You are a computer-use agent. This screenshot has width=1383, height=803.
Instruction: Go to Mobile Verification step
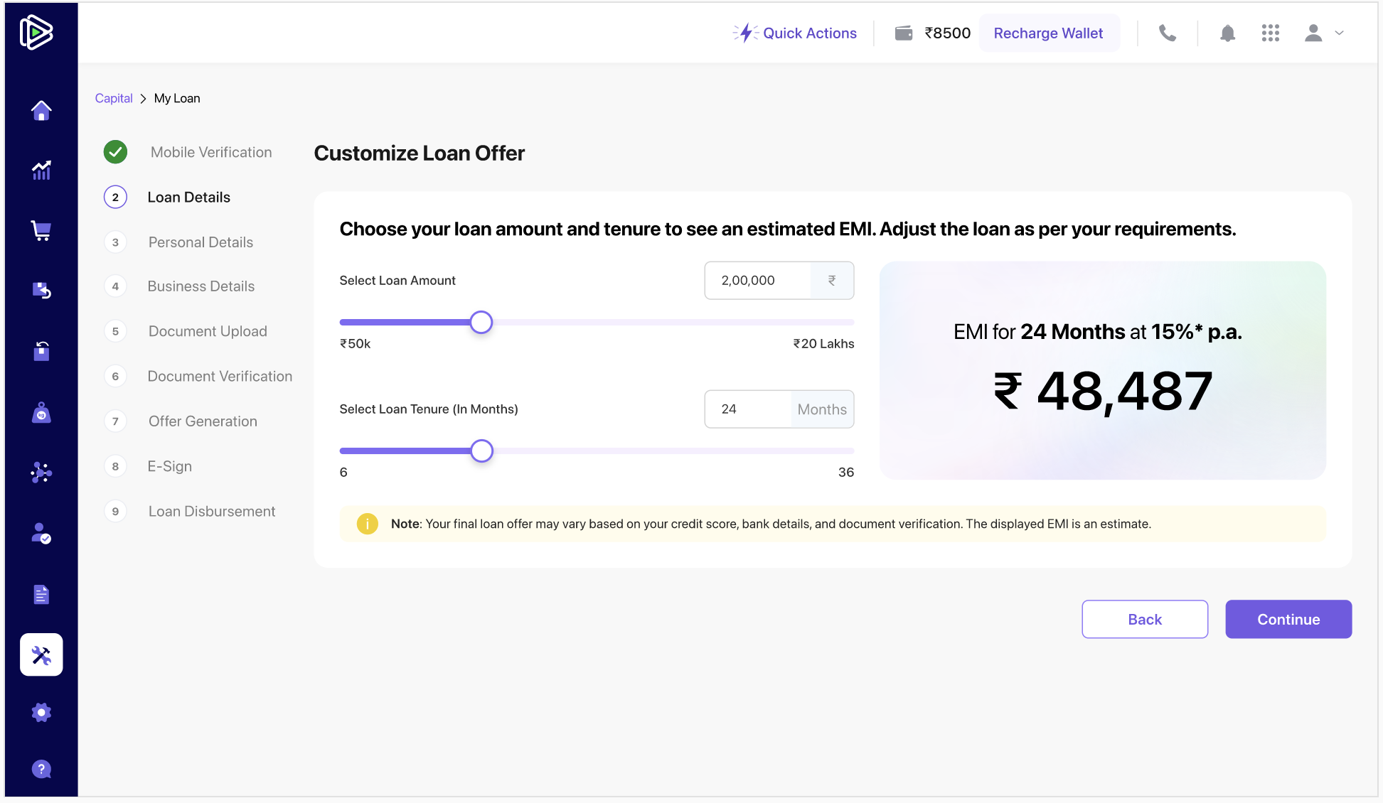click(x=210, y=152)
